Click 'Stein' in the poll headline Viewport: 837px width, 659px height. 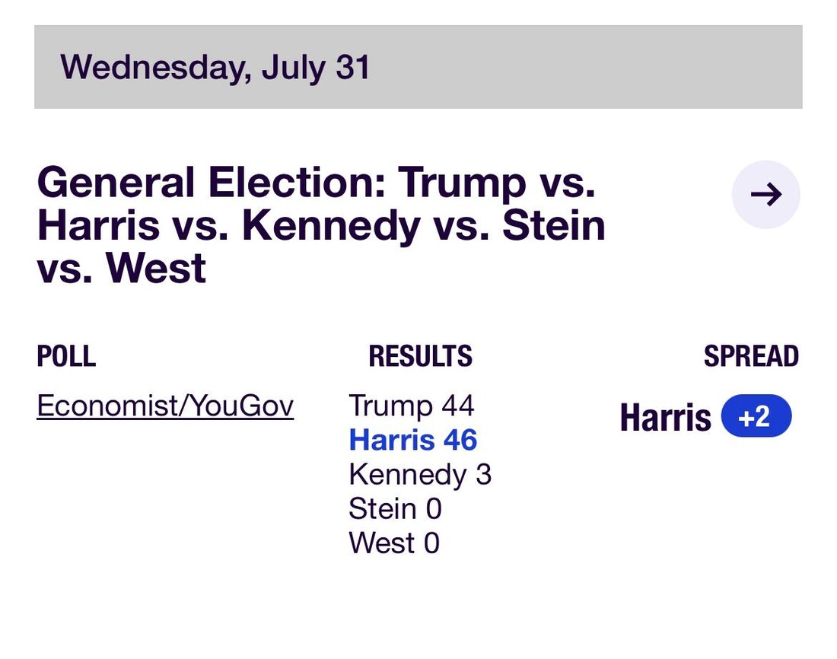(555, 226)
